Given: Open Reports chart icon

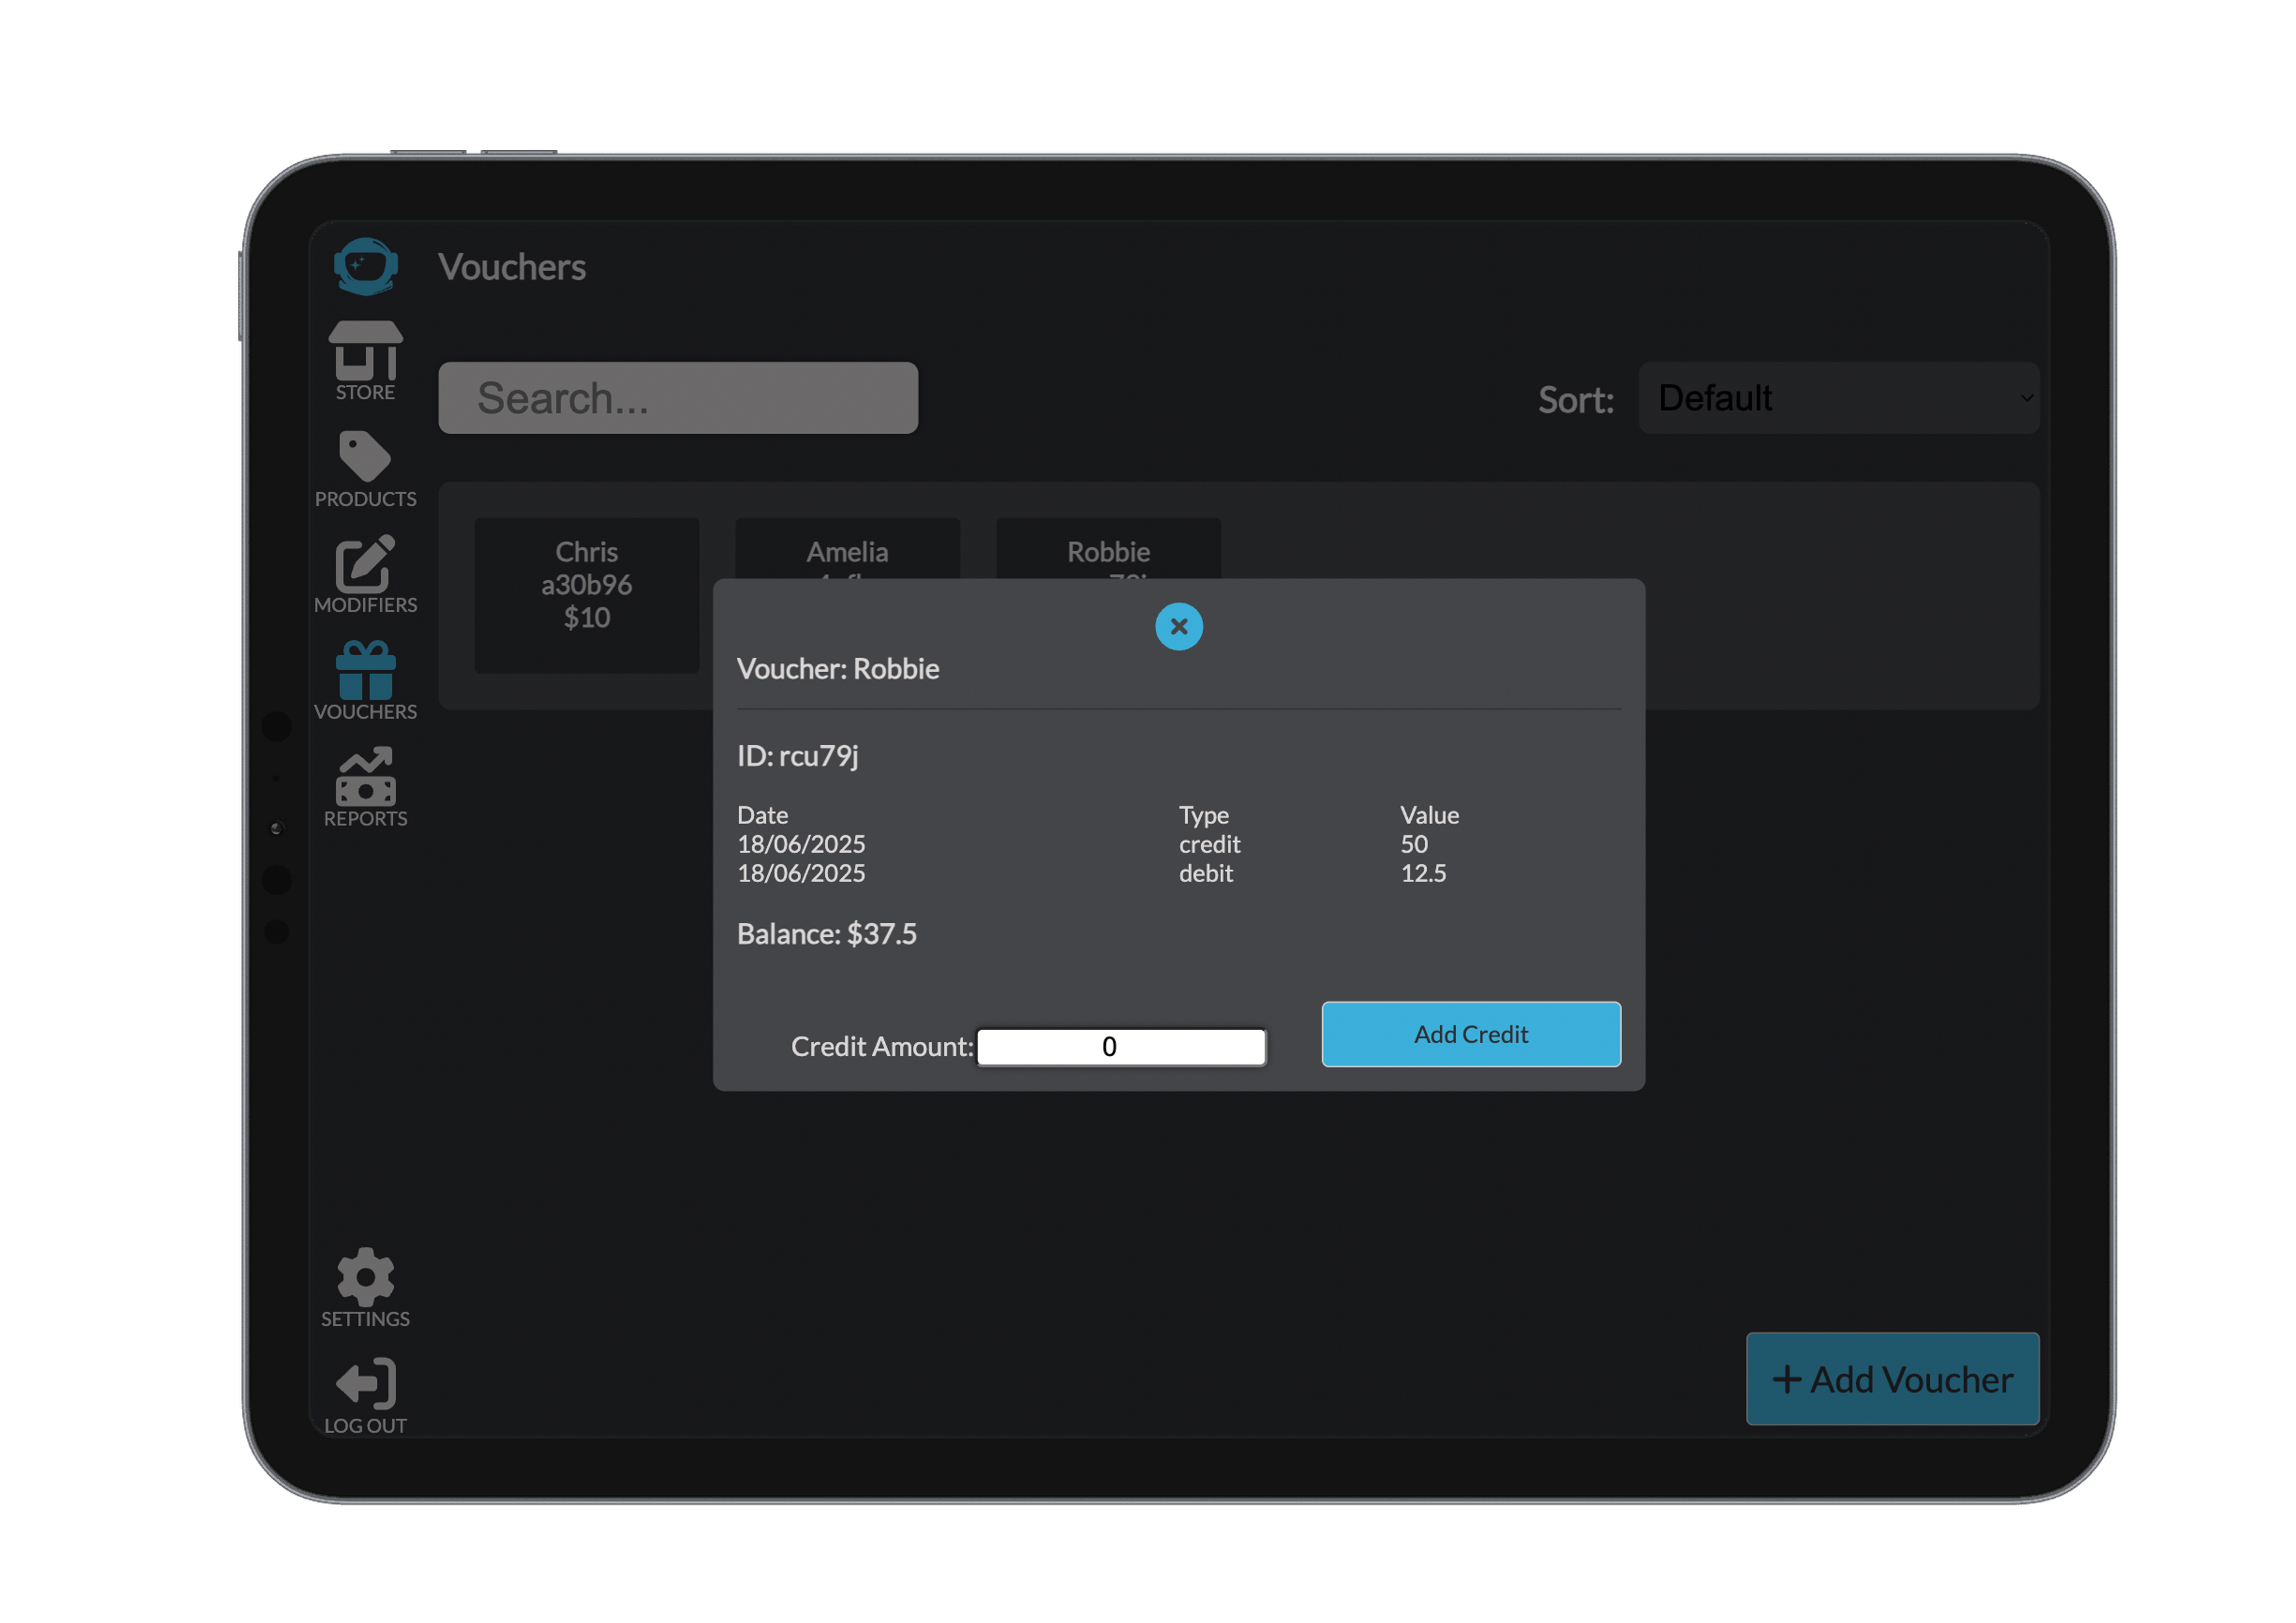Looking at the screenshot, I should pos(365,777).
